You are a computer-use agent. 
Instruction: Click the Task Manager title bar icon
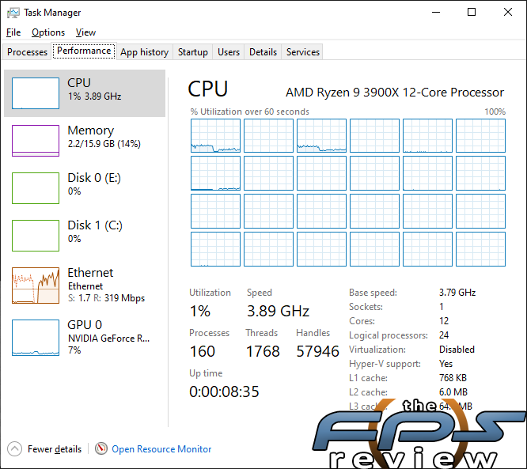[13, 13]
